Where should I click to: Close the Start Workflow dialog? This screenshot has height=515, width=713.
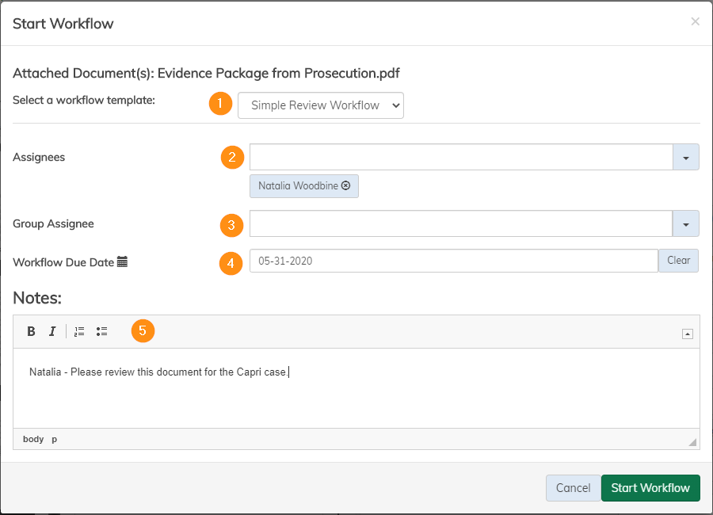695,22
